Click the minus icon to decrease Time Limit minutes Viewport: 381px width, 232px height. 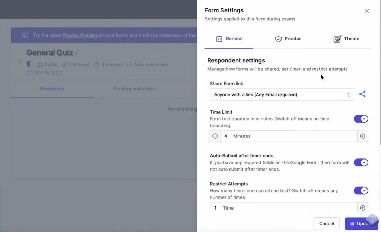[215, 136]
